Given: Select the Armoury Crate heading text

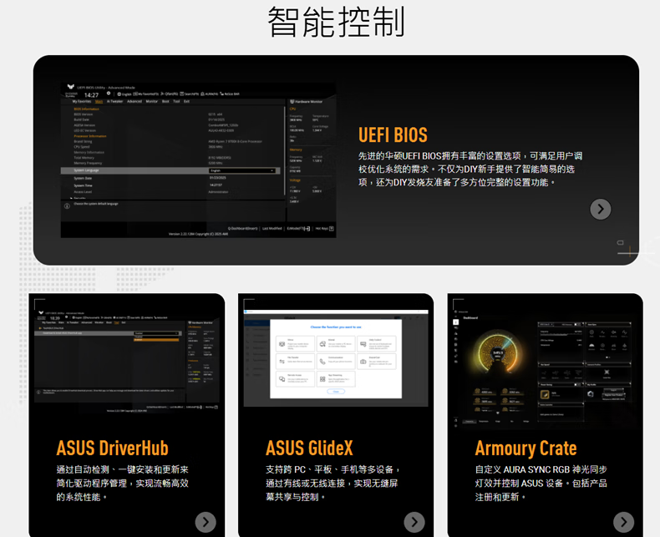Looking at the screenshot, I should pyautogui.click(x=525, y=448).
